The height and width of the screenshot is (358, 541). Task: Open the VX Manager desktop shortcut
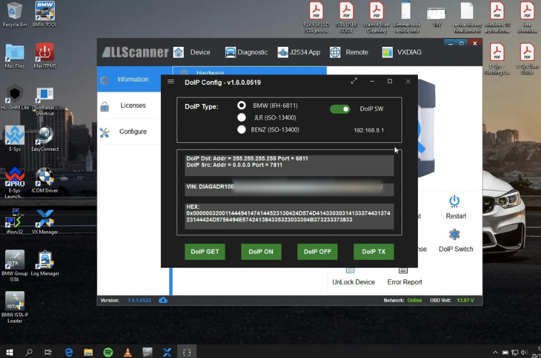[45, 221]
